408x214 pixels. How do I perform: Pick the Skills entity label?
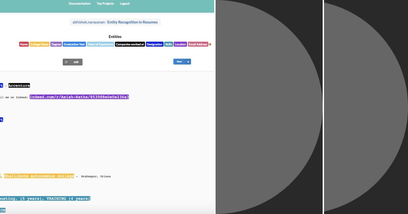(168, 44)
